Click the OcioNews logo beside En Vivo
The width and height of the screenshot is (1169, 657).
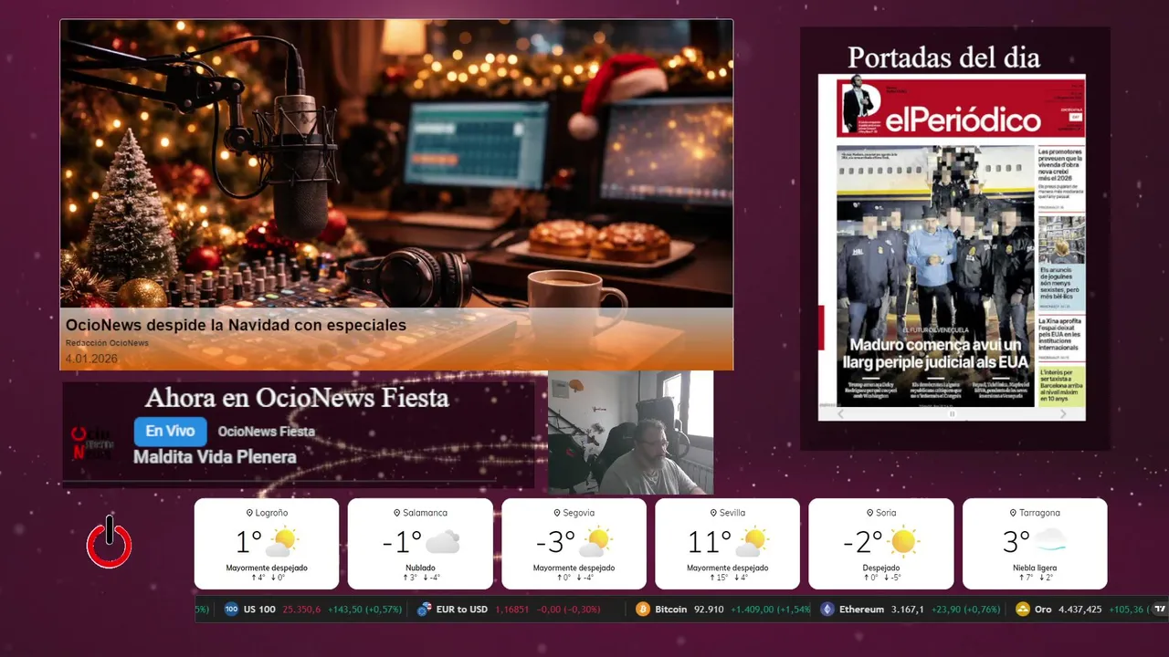[91, 443]
